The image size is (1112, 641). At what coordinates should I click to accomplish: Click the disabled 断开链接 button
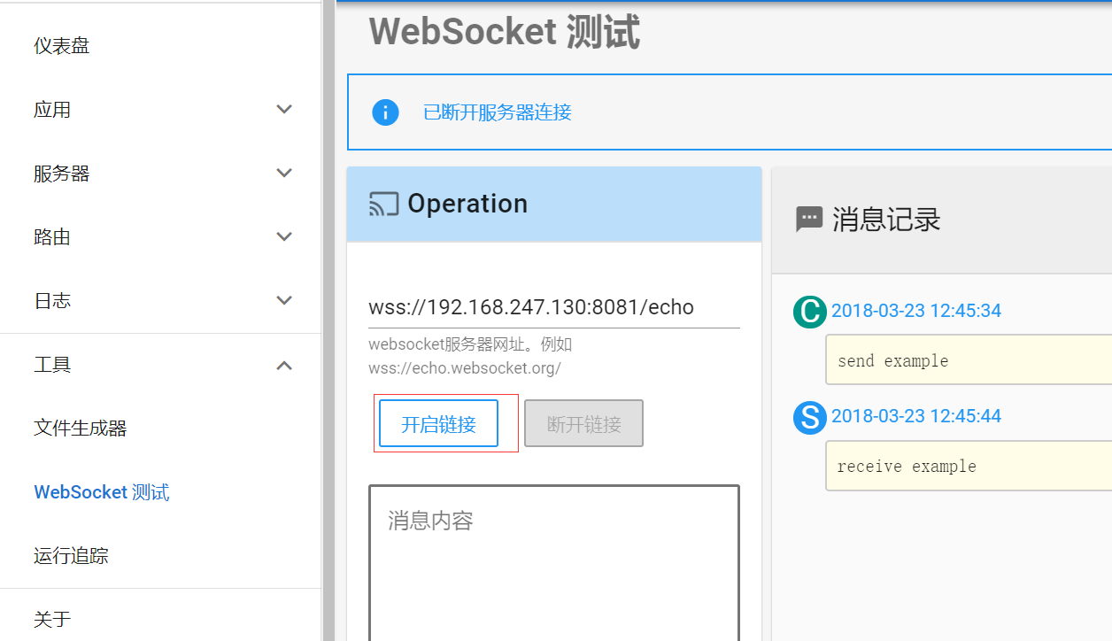tap(583, 422)
